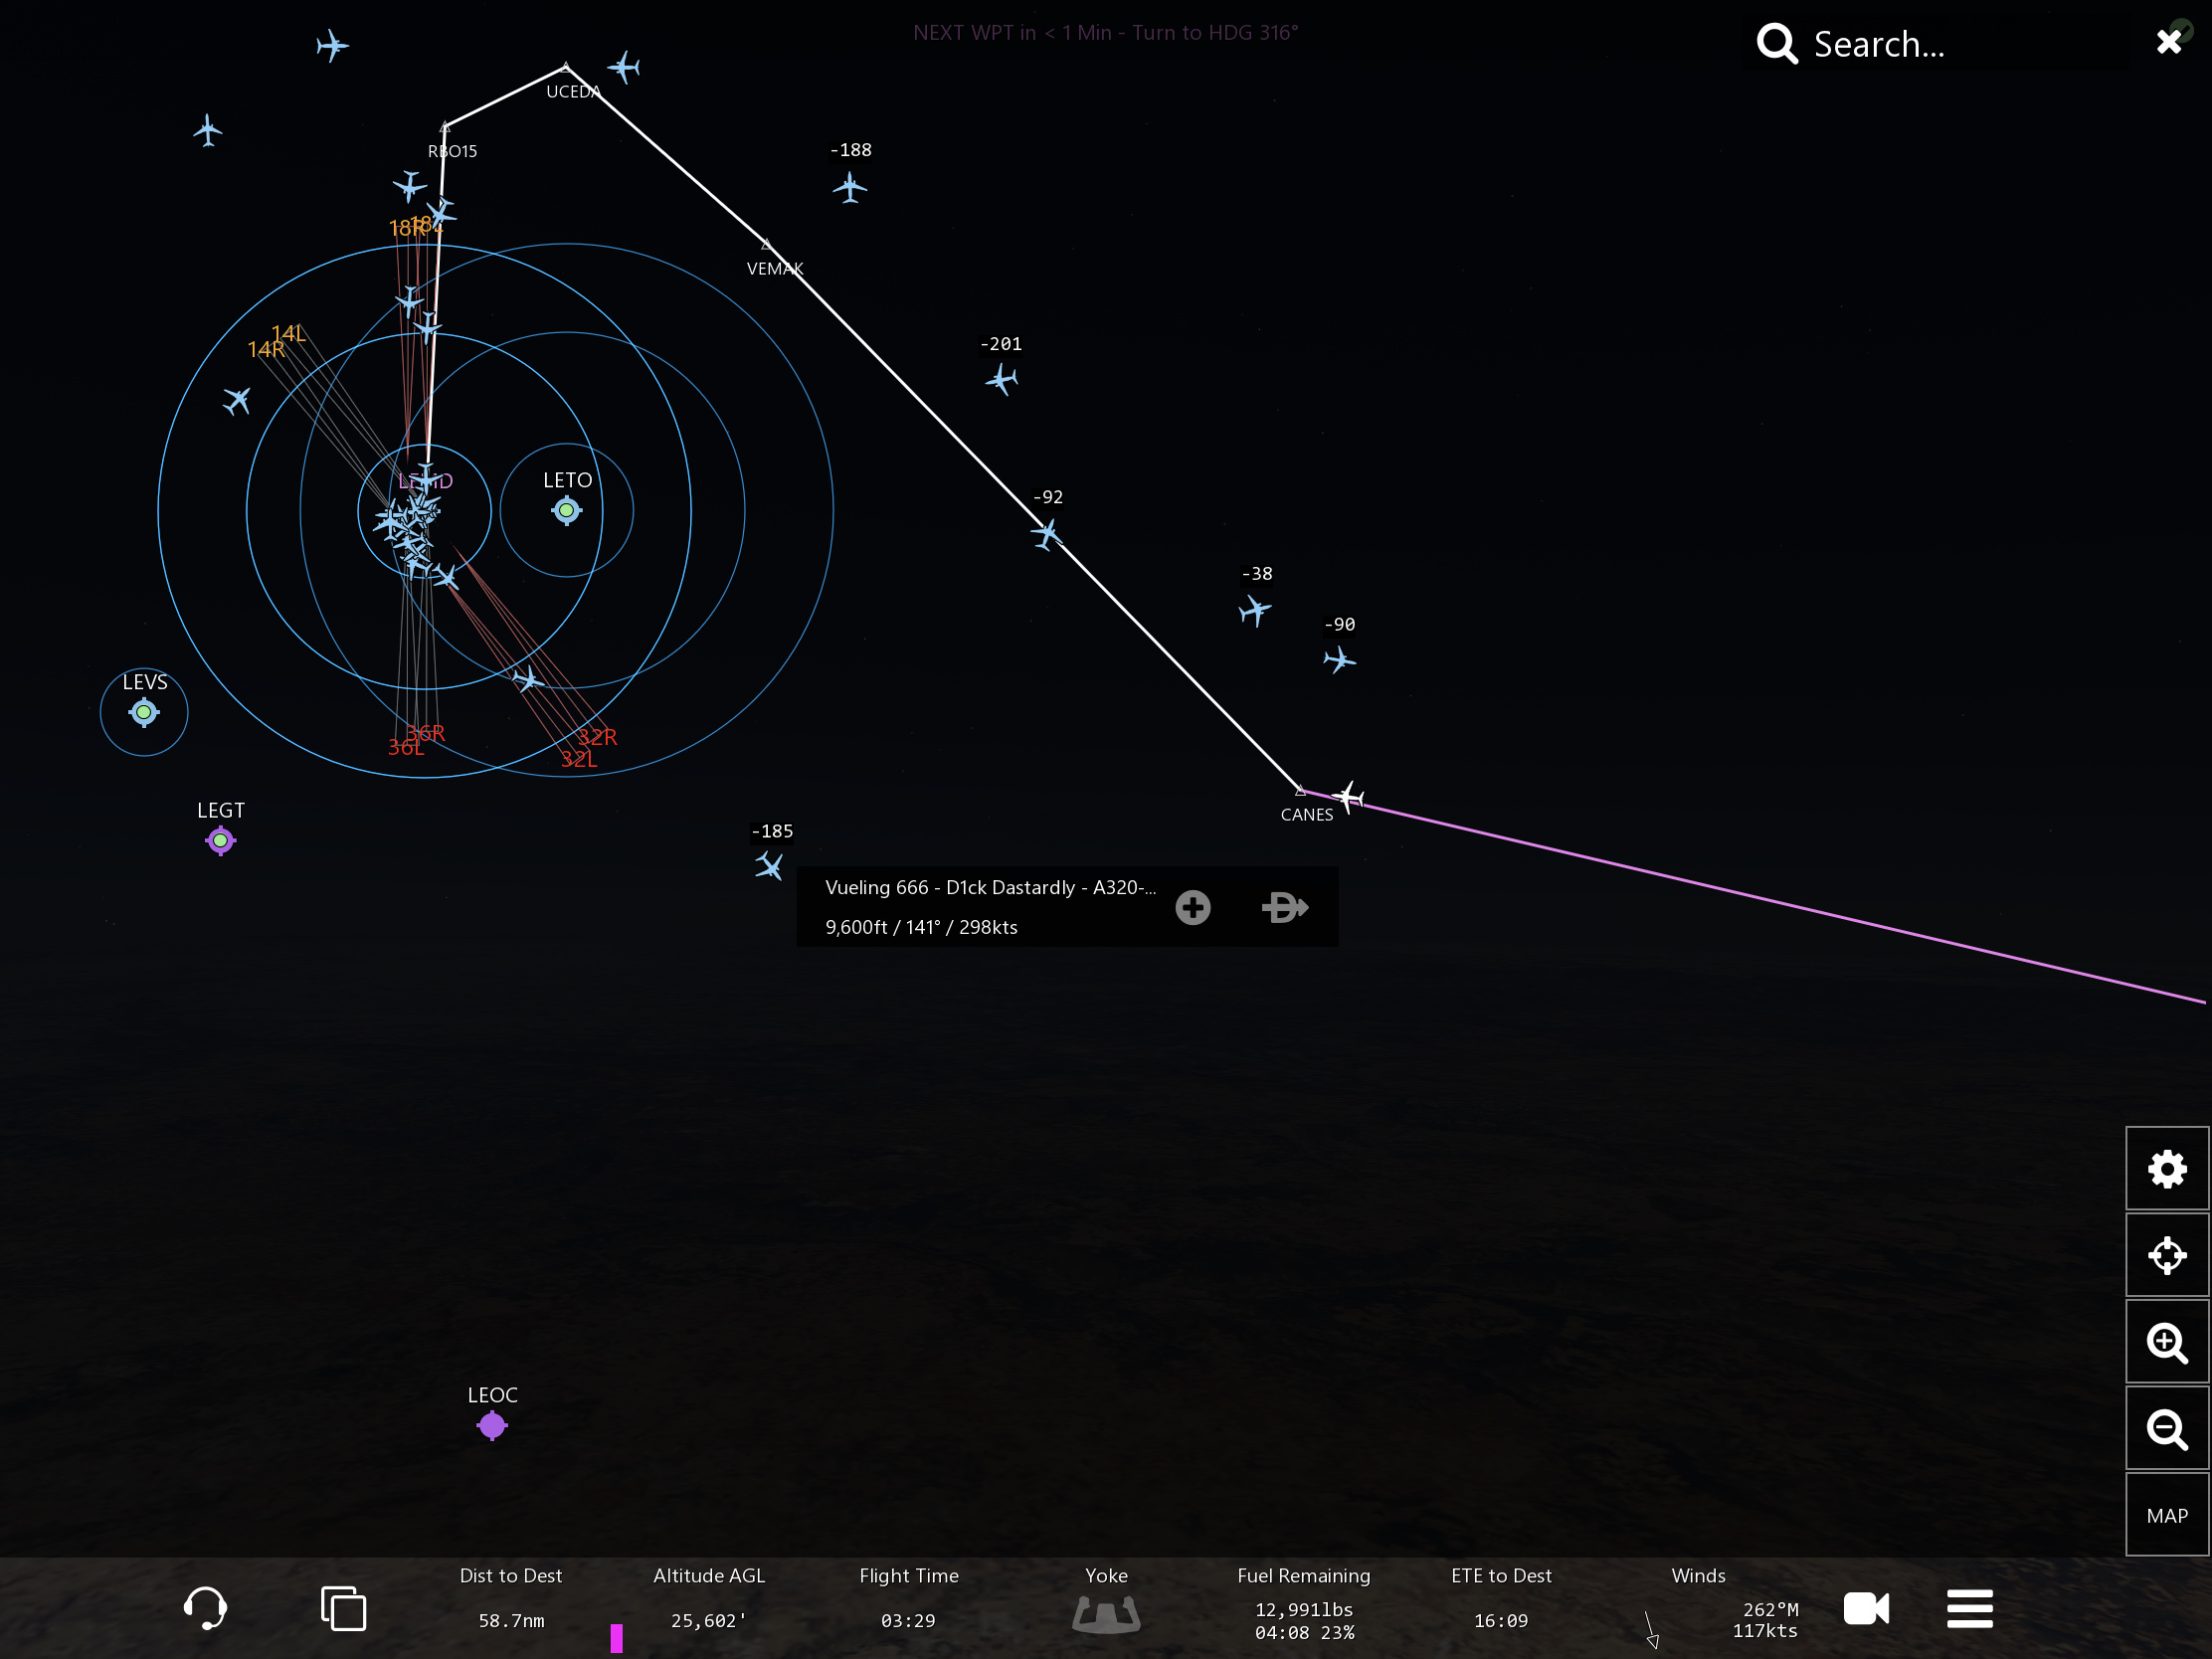Open the hamburger menu icon

pyautogui.click(x=1969, y=1608)
